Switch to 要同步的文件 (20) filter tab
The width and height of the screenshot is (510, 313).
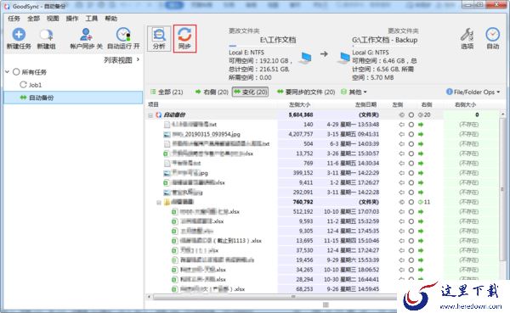[306, 92]
